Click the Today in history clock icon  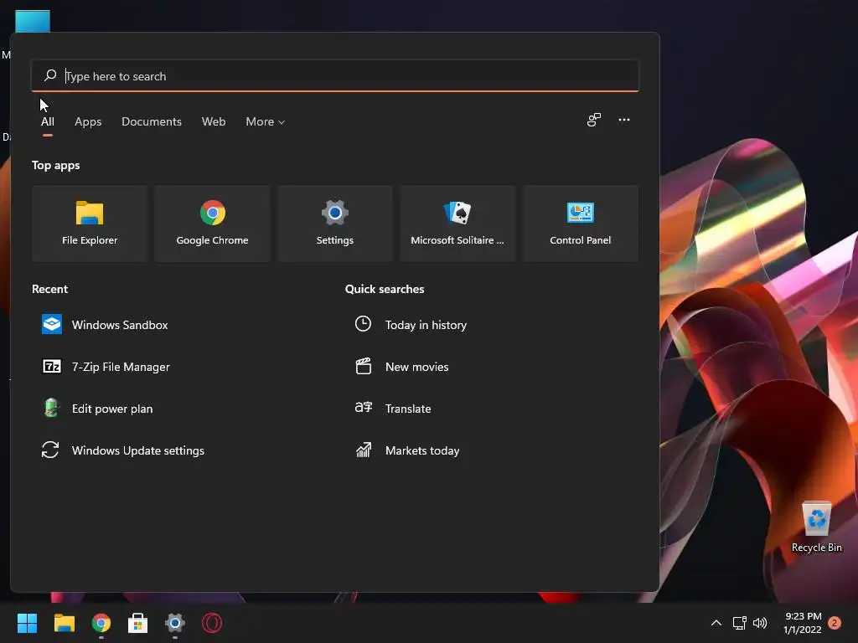(x=363, y=324)
